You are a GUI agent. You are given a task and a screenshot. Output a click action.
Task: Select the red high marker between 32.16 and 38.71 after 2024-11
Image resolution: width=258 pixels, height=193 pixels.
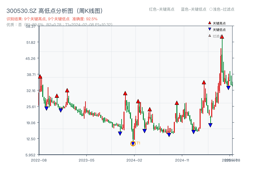[204, 82]
